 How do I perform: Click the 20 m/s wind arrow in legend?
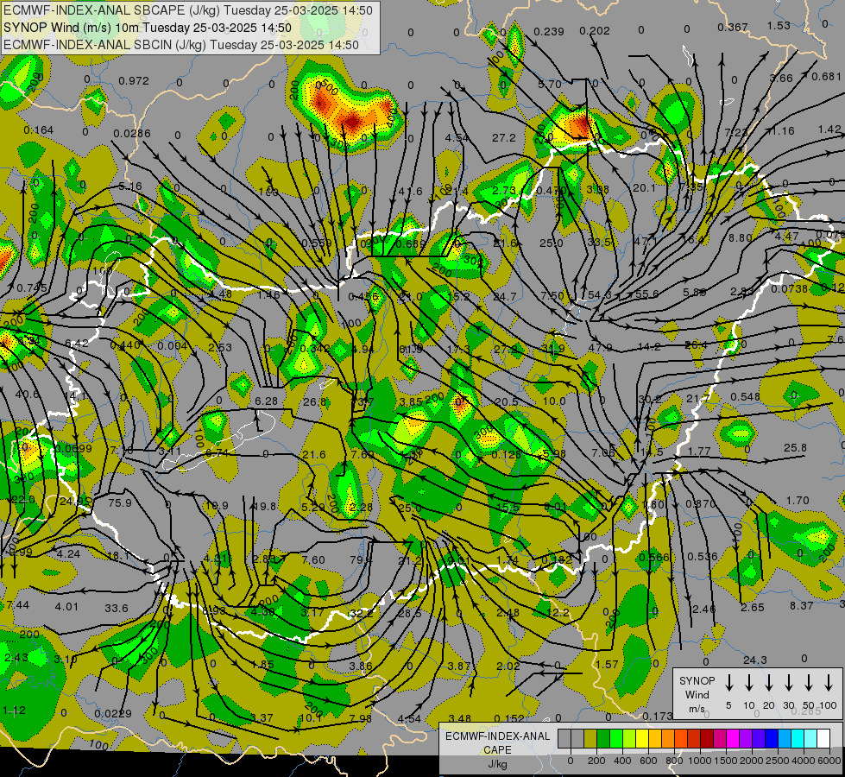point(768,683)
